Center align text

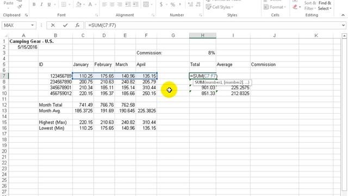[112, 4]
